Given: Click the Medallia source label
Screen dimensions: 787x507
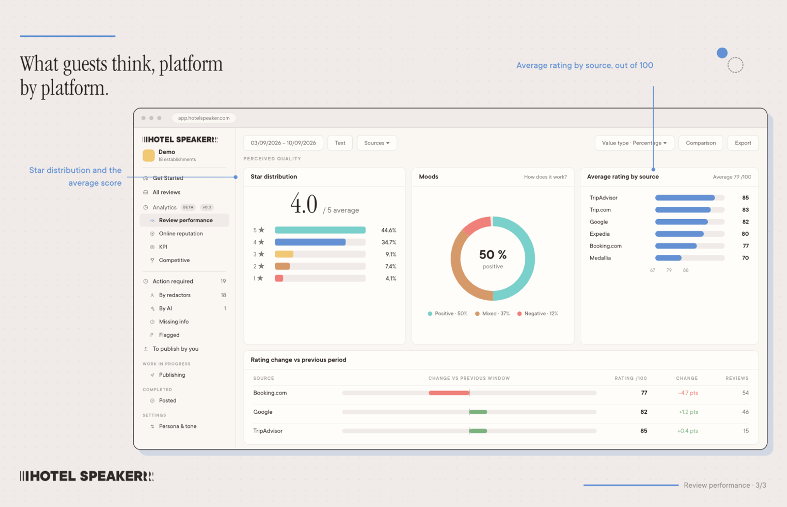Looking at the screenshot, I should (x=600, y=258).
